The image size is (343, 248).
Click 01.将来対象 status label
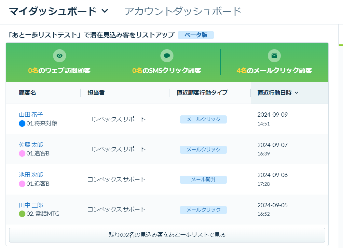pos(42,124)
